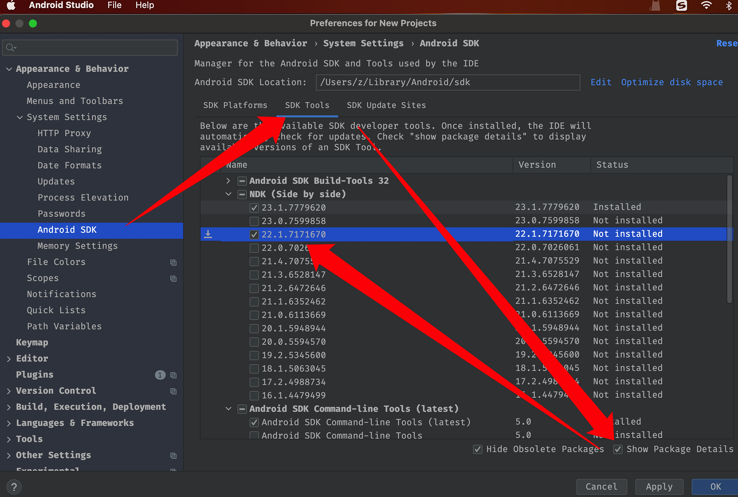
Task: Click the Apply button
Action: [659, 487]
